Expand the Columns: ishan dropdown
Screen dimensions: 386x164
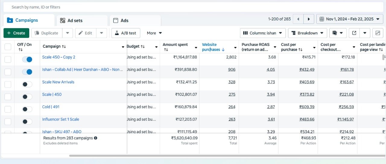click(x=263, y=33)
